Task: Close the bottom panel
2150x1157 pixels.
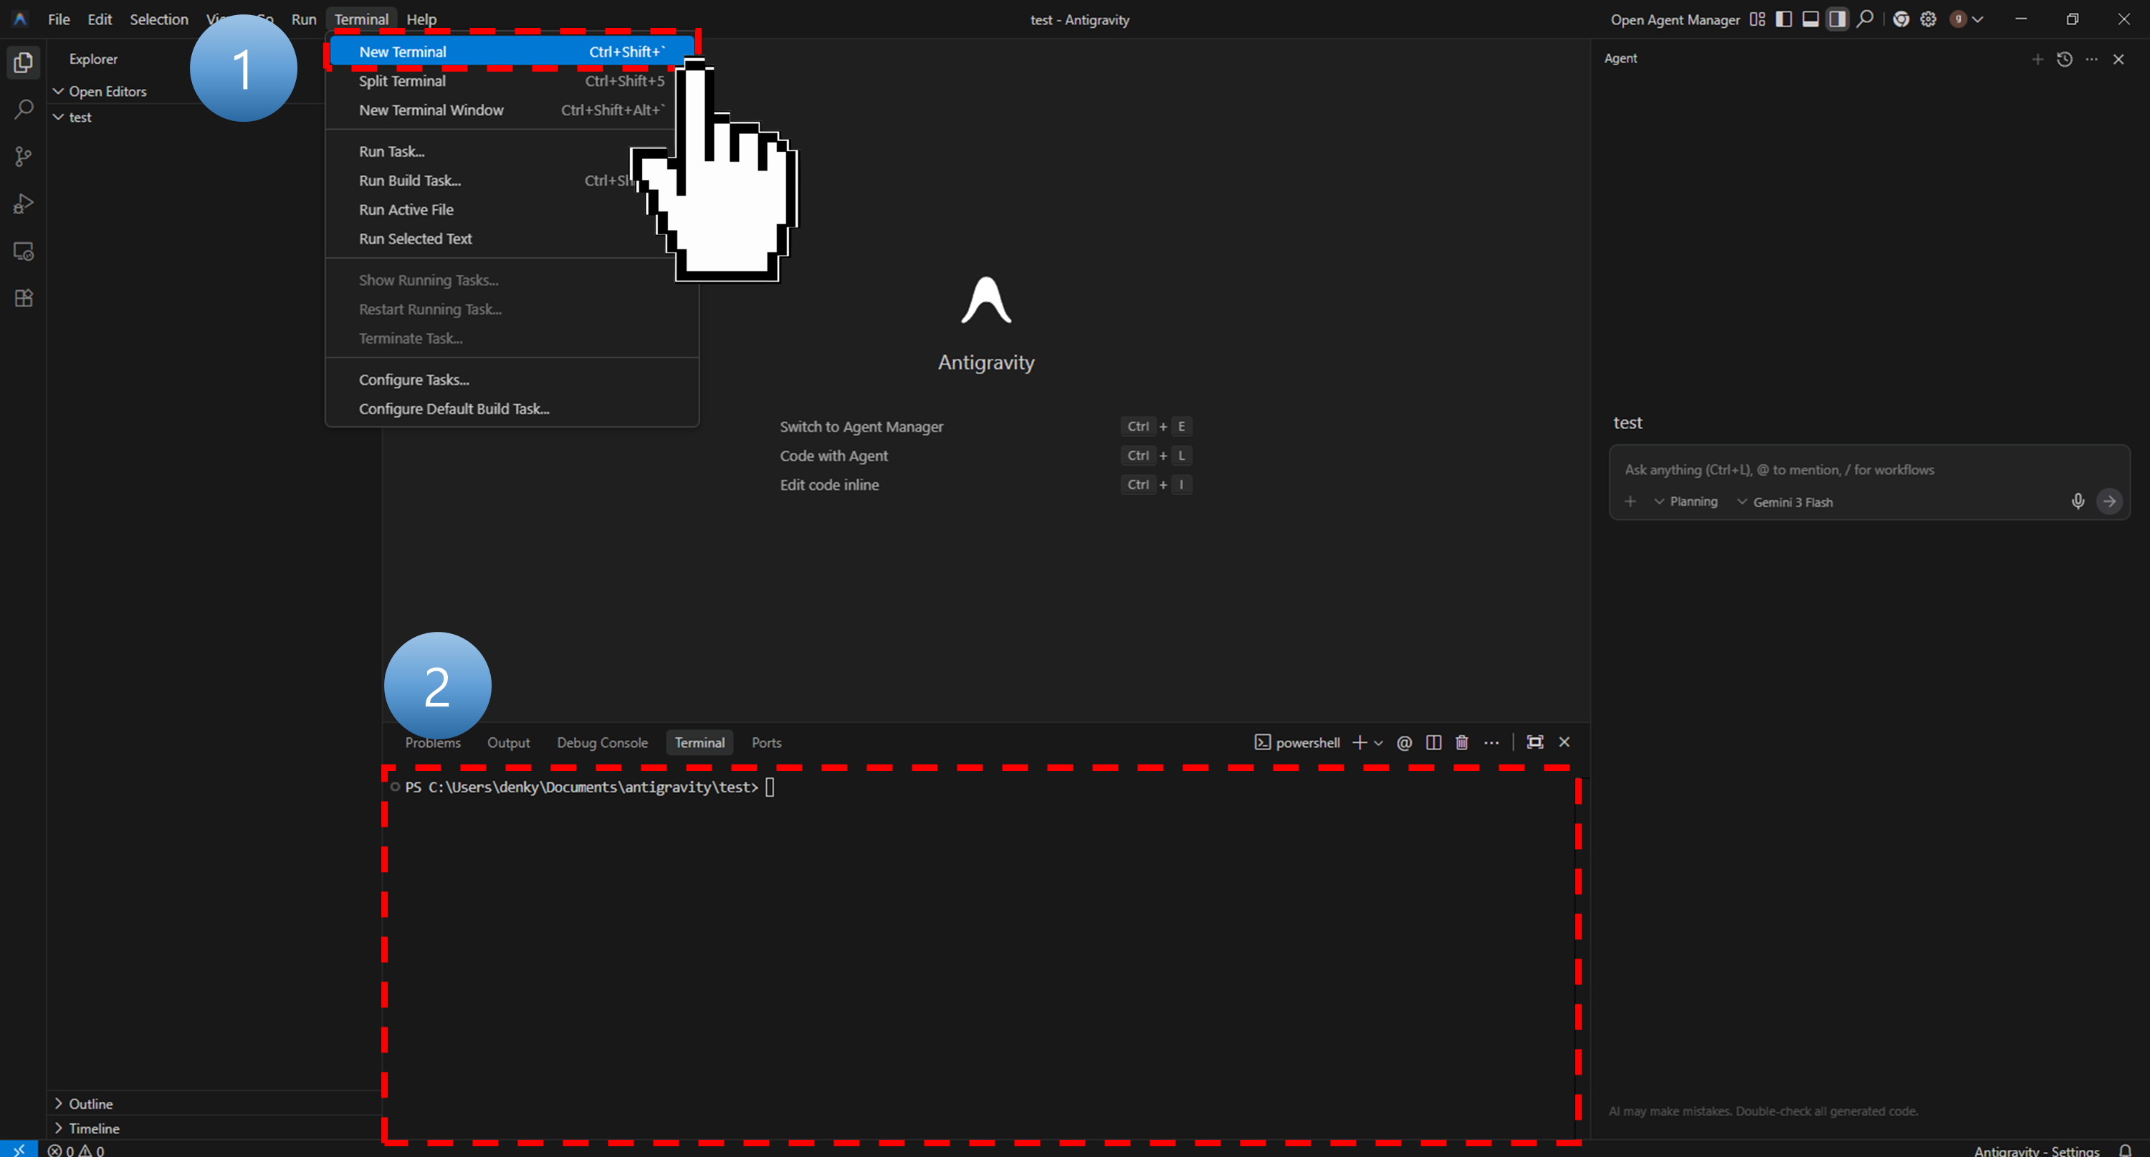Action: pos(1564,742)
